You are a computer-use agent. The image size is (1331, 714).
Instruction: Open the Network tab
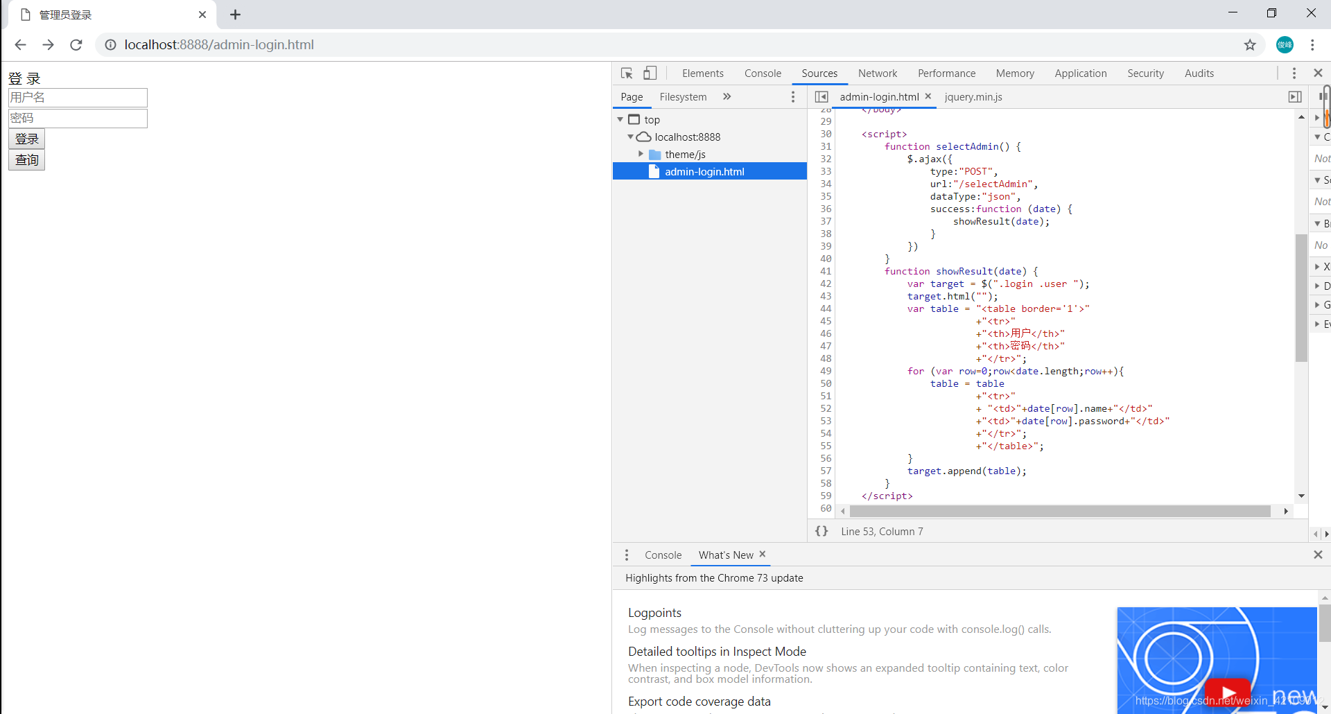coord(877,73)
